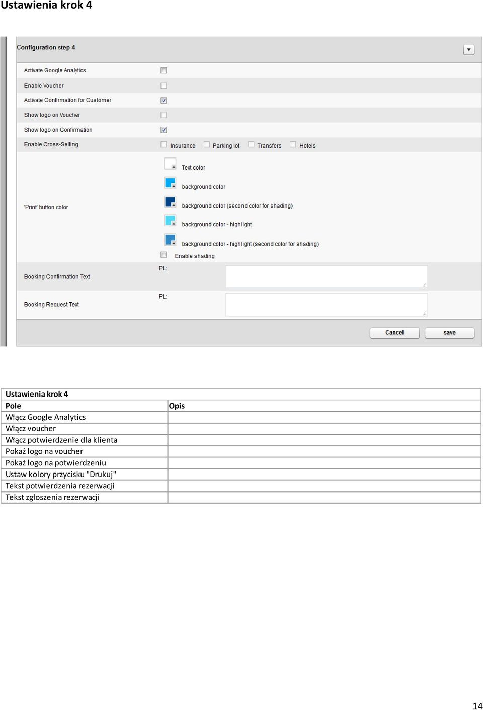Uncheck Activate Confirmation for Customer

164,100
